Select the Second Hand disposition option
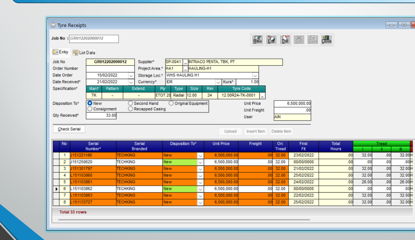 click(x=131, y=103)
